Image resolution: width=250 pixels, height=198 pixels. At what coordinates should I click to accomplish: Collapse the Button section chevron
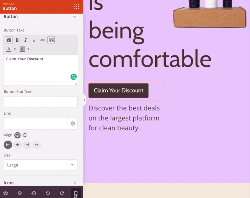tap(75, 17)
